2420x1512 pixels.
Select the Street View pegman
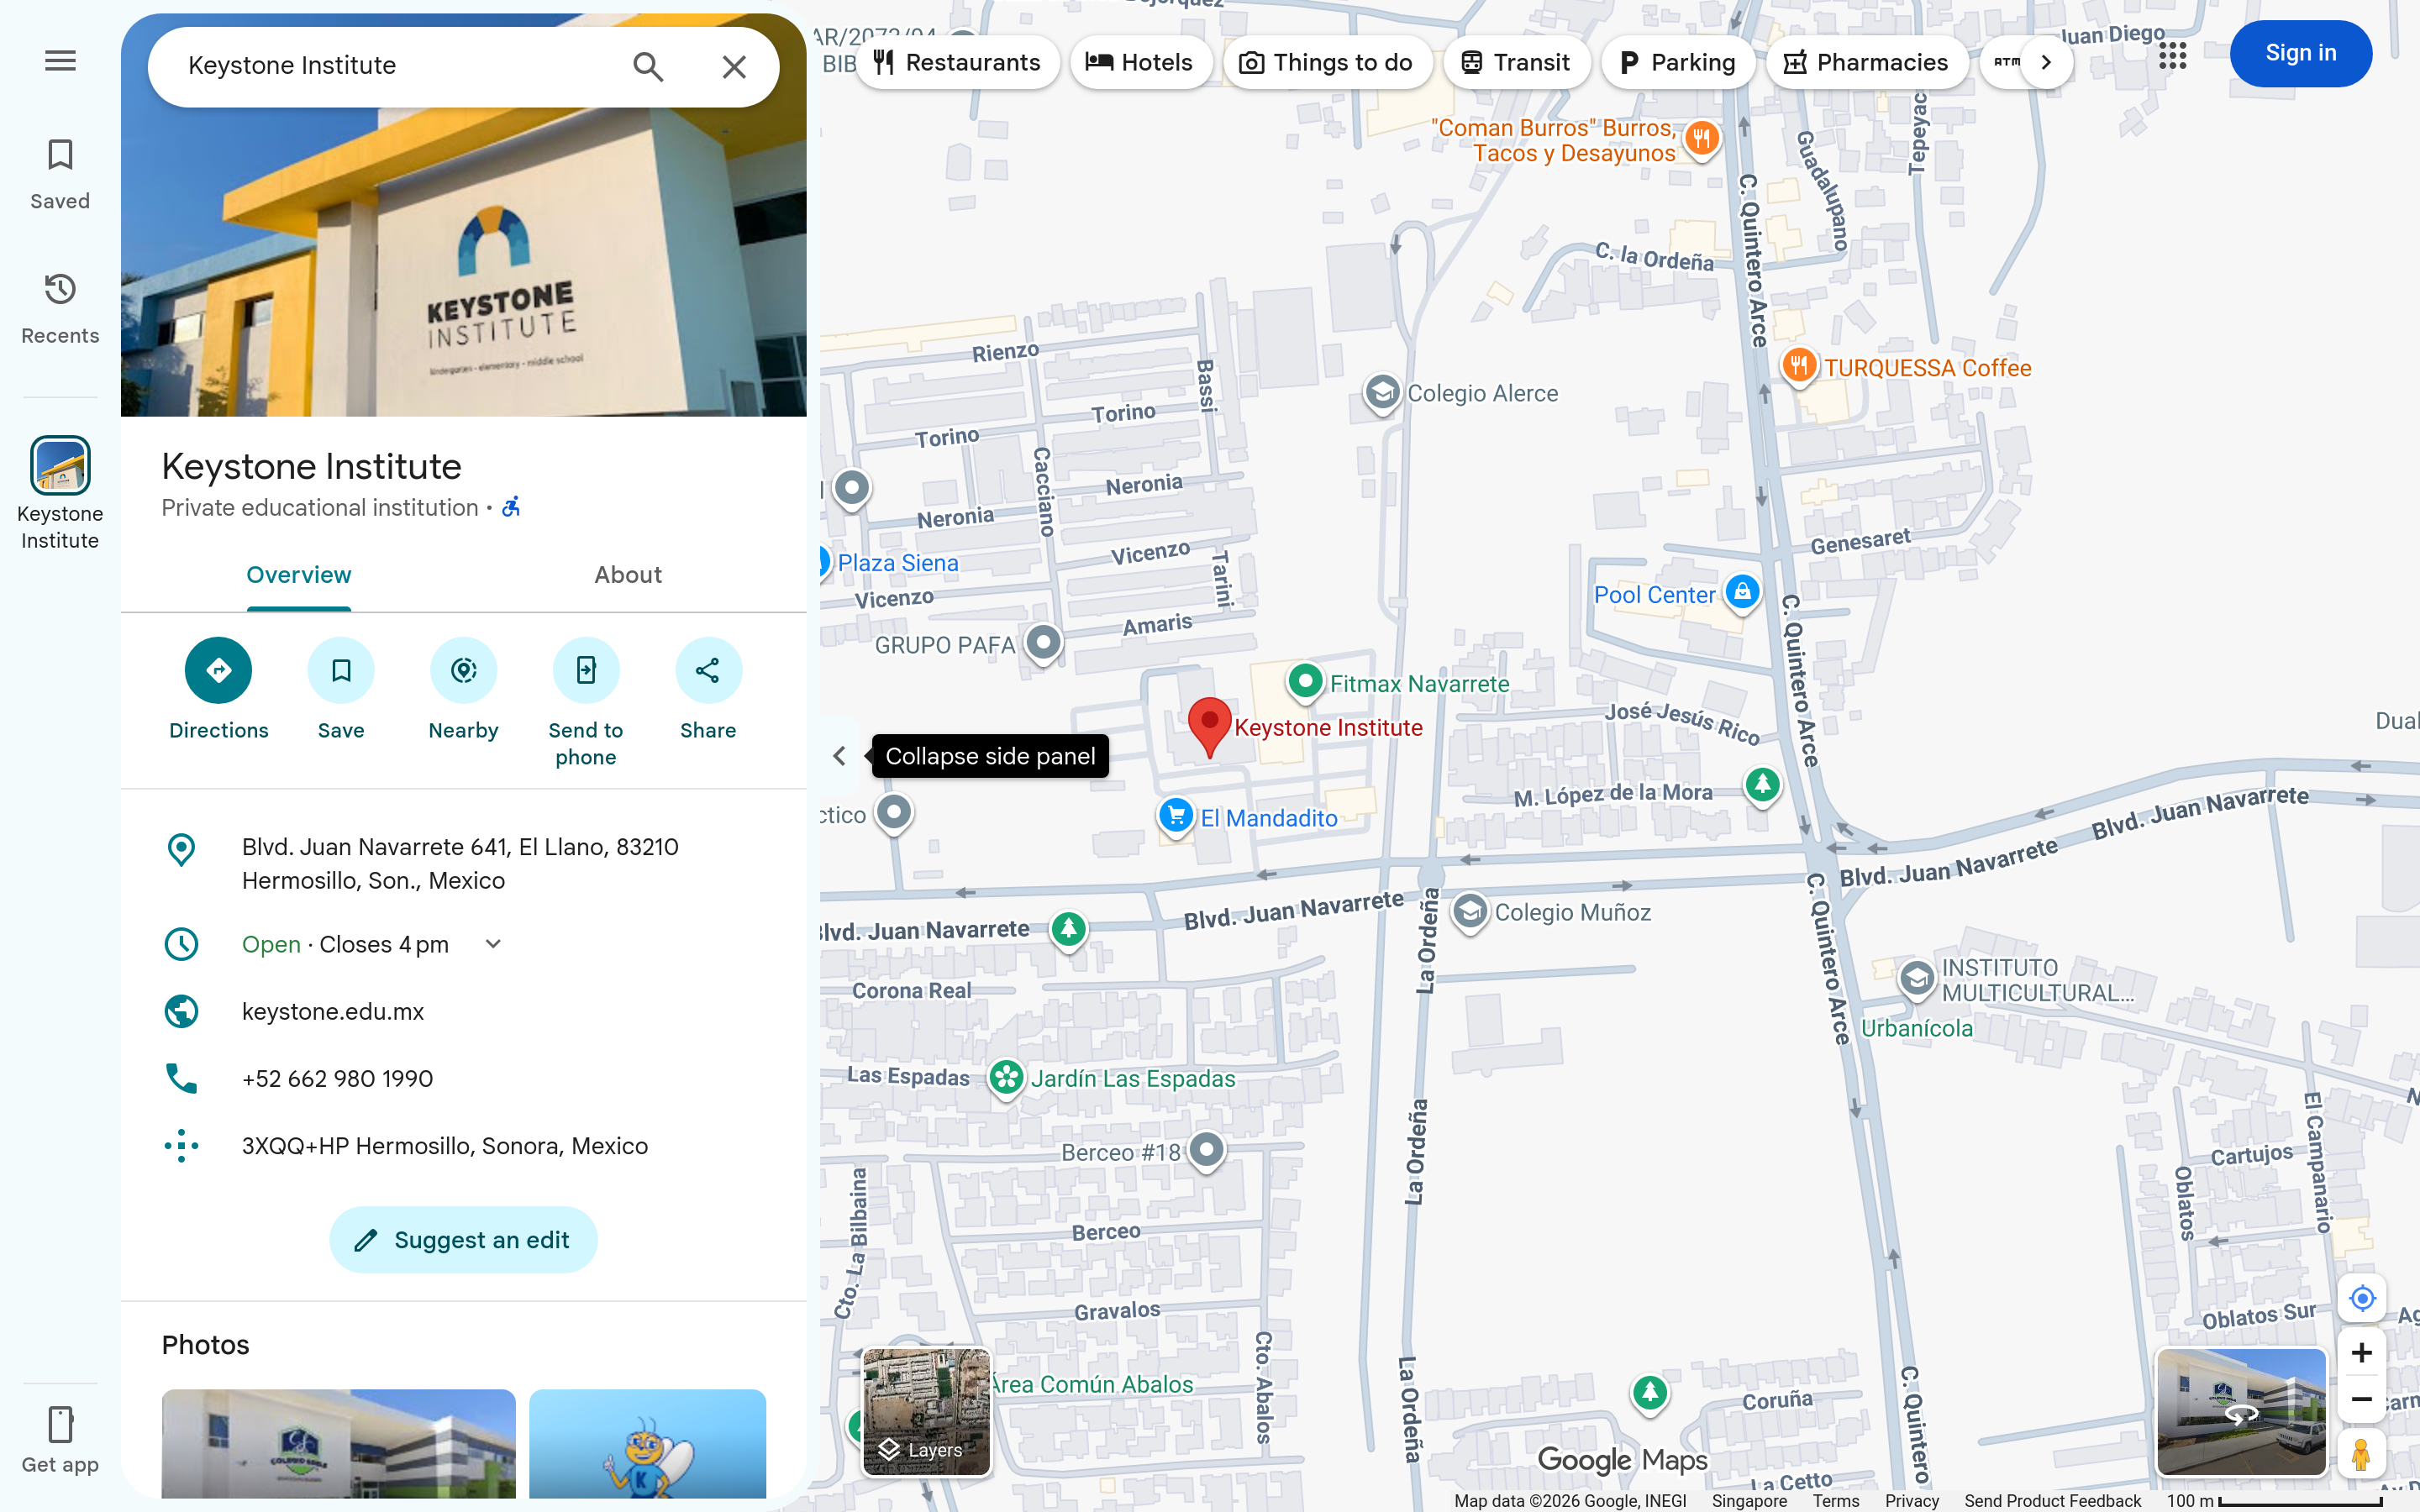[2362, 1454]
